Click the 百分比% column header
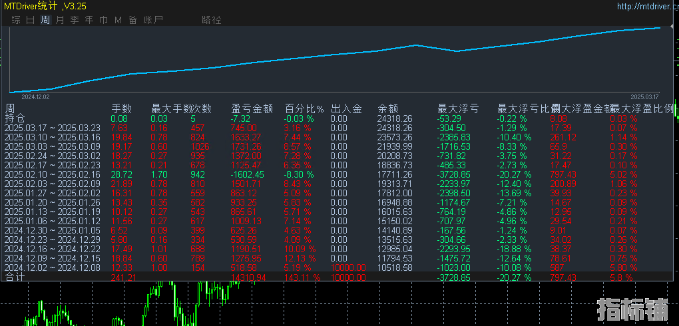The image size is (679, 326). [x=304, y=108]
